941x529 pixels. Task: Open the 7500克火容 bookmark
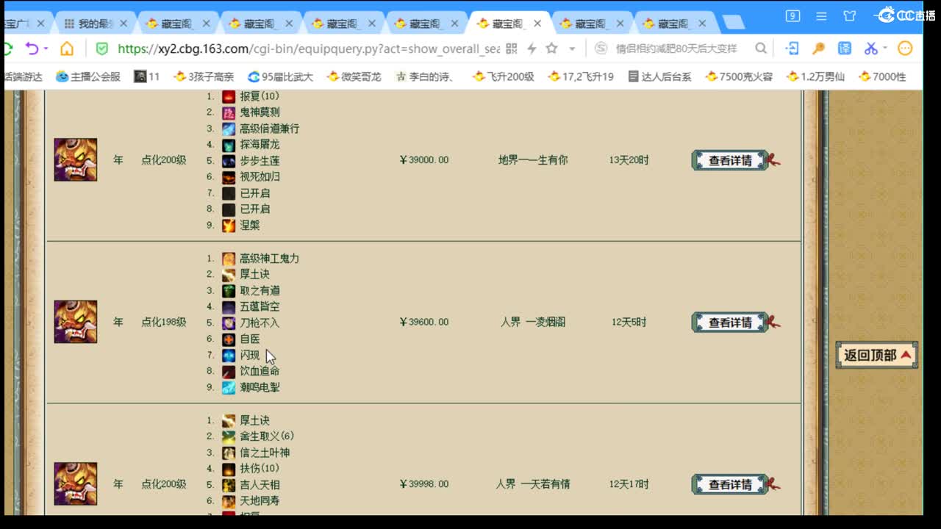tap(739, 76)
